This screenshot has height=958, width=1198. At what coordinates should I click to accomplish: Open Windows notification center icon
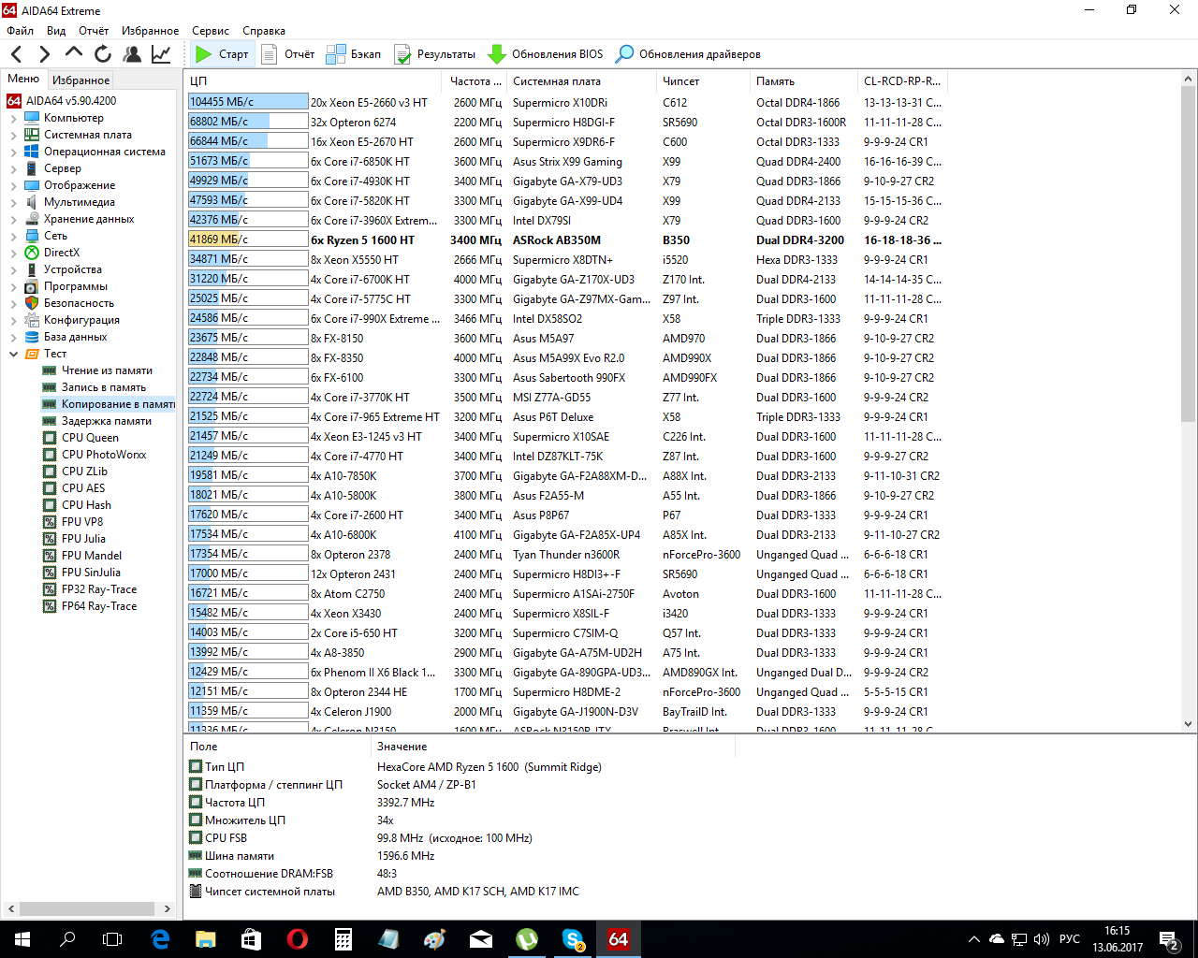pyautogui.click(x=1168, y=939)
